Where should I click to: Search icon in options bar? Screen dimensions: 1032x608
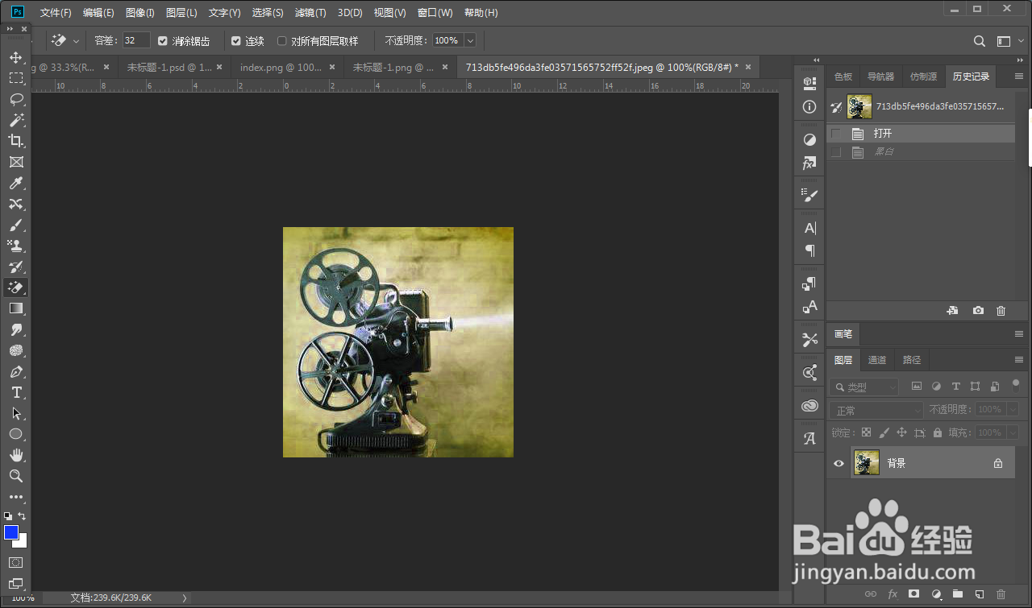click(x=980, y=41)
